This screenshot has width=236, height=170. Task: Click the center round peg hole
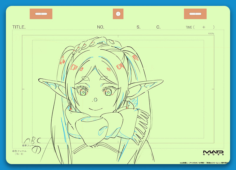click(x=118, y=14)
